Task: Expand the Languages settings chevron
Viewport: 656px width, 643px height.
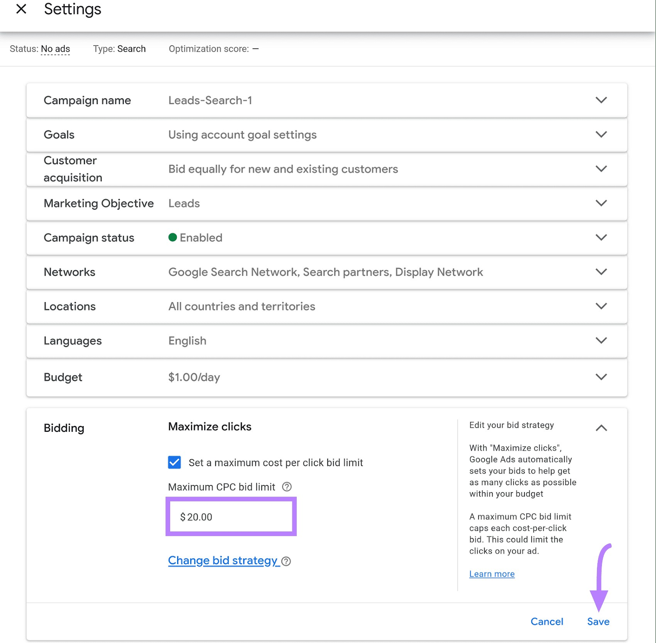Action: (601, 340)
